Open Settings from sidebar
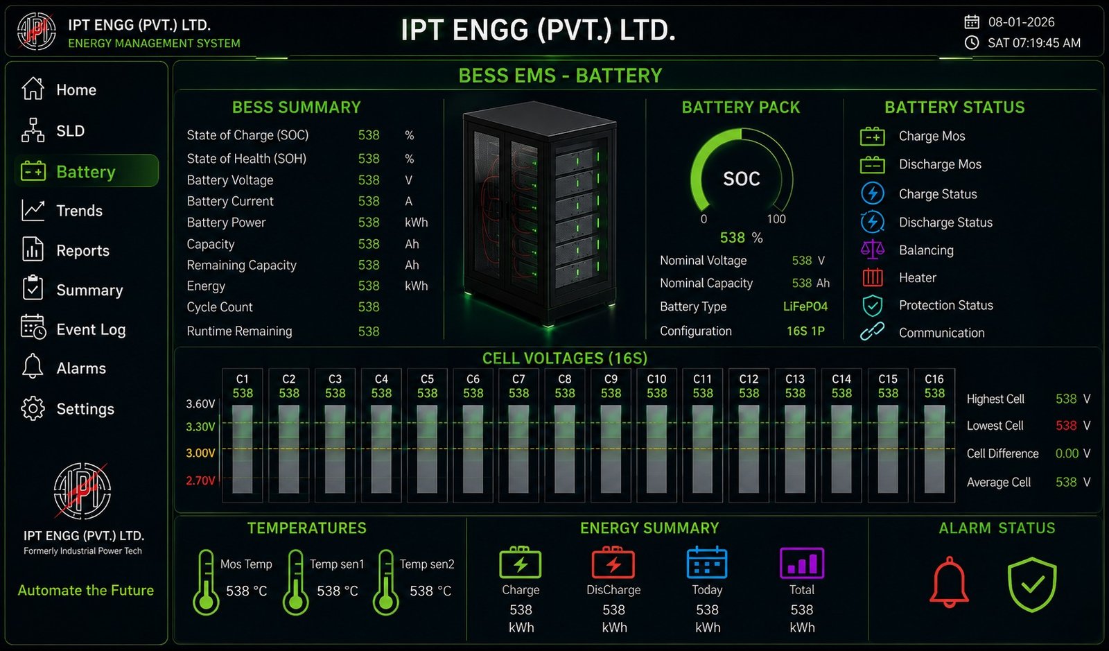The height and width of the screenshot is (651, 1109). pos(87,409)
